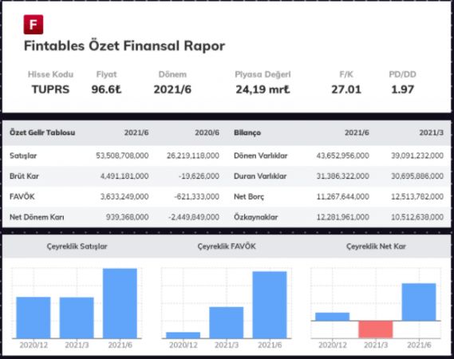
Task: Click the Net Borç label
Action: (x=249, y=197)
